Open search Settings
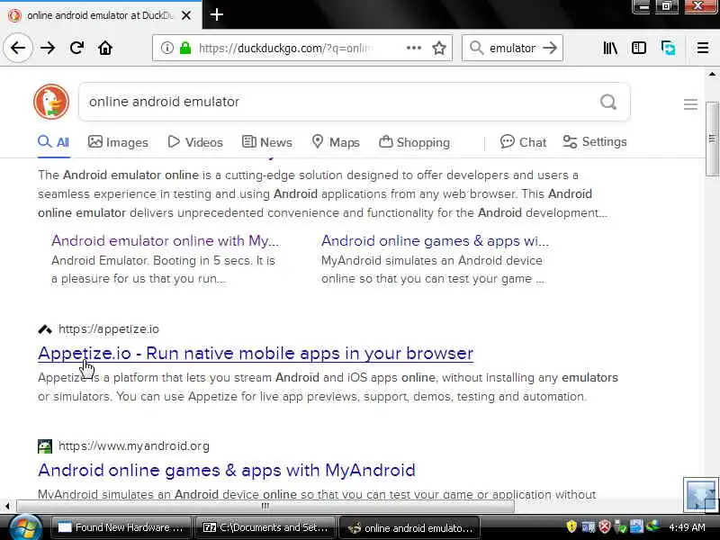720x540 pixels. [x=595, y=142]
